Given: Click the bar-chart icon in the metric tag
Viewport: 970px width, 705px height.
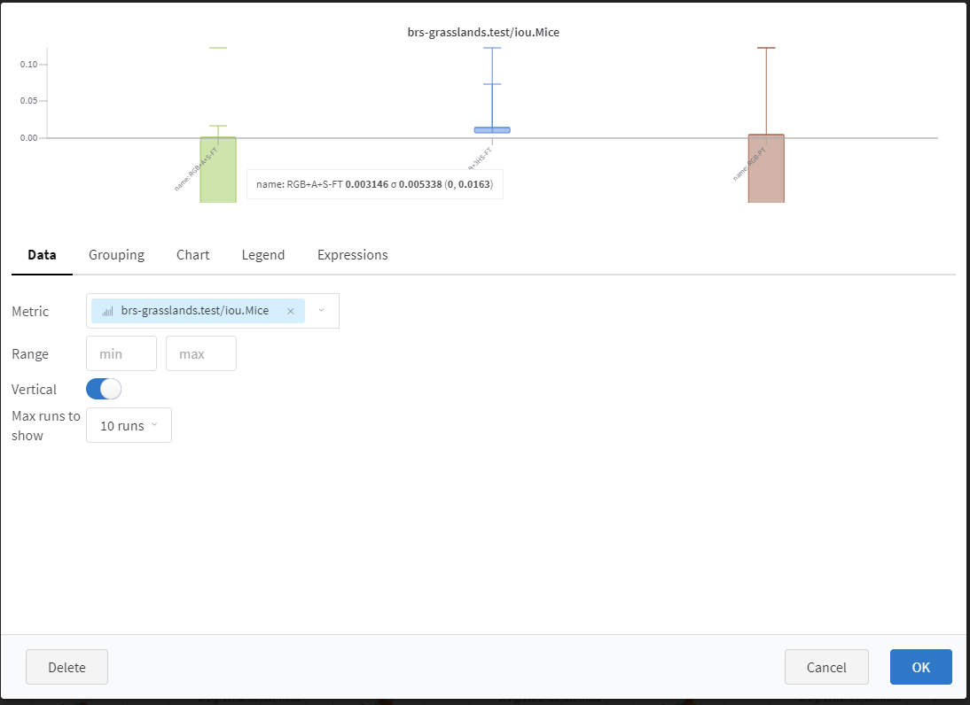Looking at the screenshot, I should 107,312.
